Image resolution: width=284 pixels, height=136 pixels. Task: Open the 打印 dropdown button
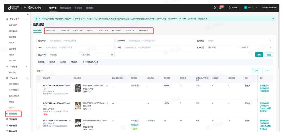coord(268,71)
